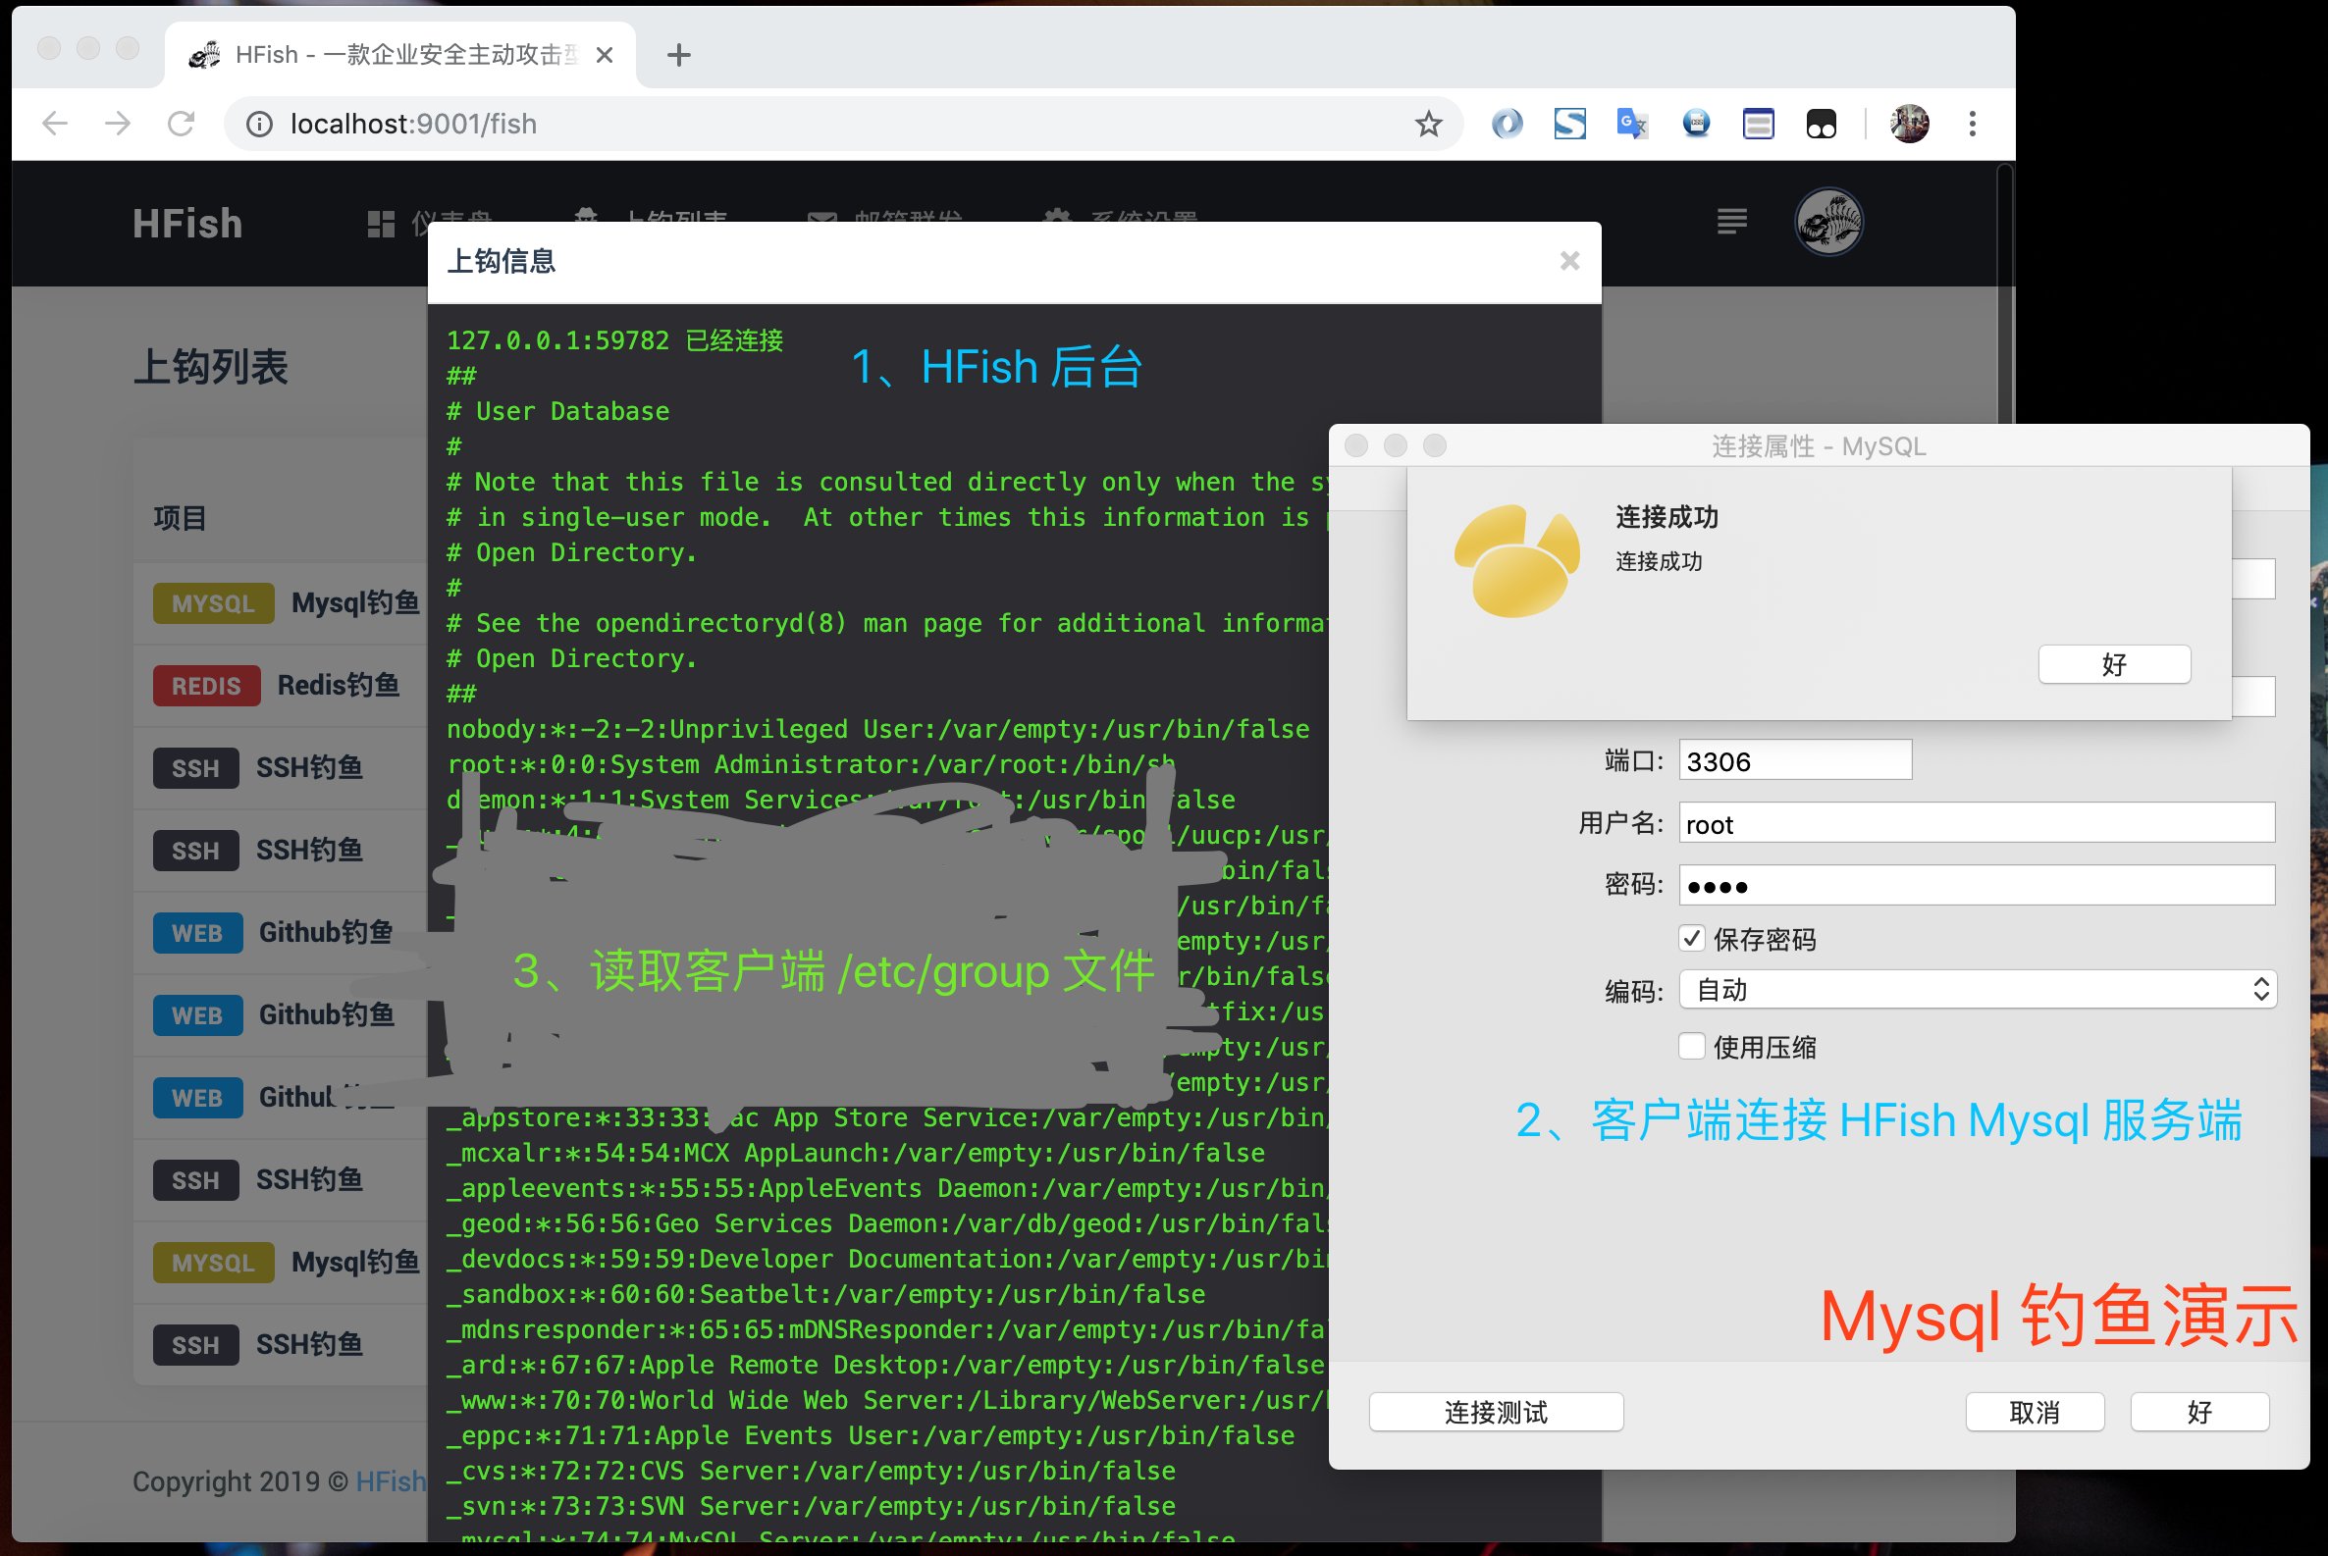Click the yellow MYSQL badge in the bottom Mysql钓鱼 row
Screen dimensions: 2328x1556
click(213, 1263)
